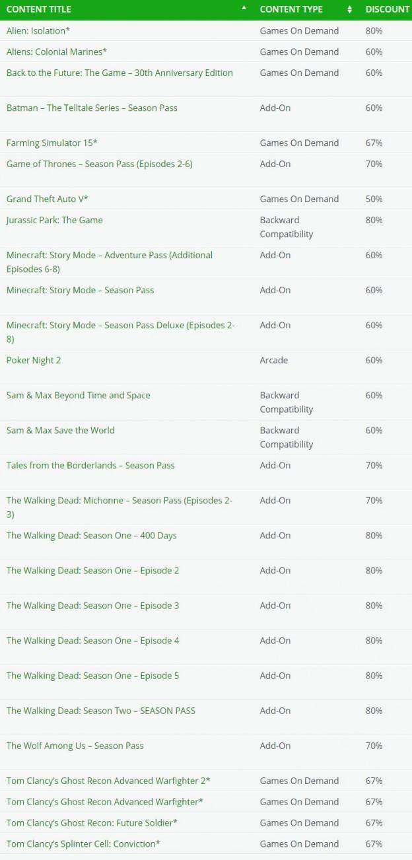Open Farming Simulator 15 link
412x860 pixels.
pyautogui.click(x=52, y=143)
